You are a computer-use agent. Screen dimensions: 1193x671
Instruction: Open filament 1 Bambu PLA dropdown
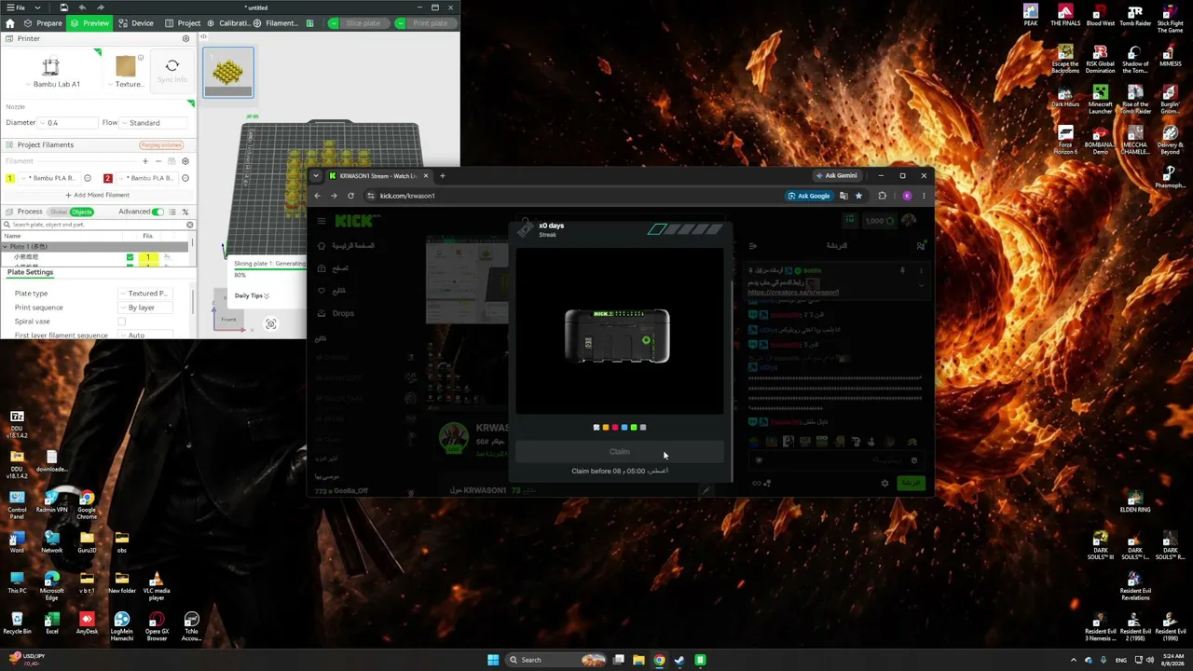51,178
